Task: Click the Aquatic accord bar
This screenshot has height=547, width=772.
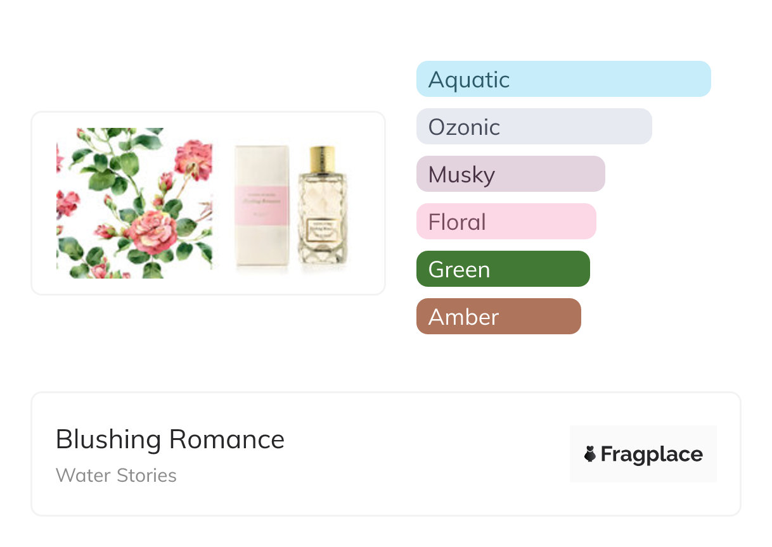Action: tap(563, 79)
